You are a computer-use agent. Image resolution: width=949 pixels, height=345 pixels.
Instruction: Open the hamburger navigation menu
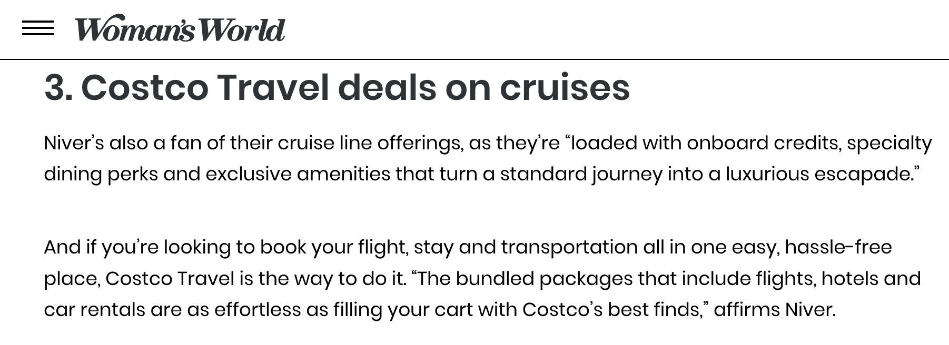tap(37, 28)
